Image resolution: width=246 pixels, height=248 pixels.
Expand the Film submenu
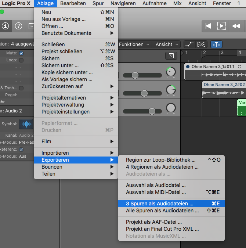76,141
